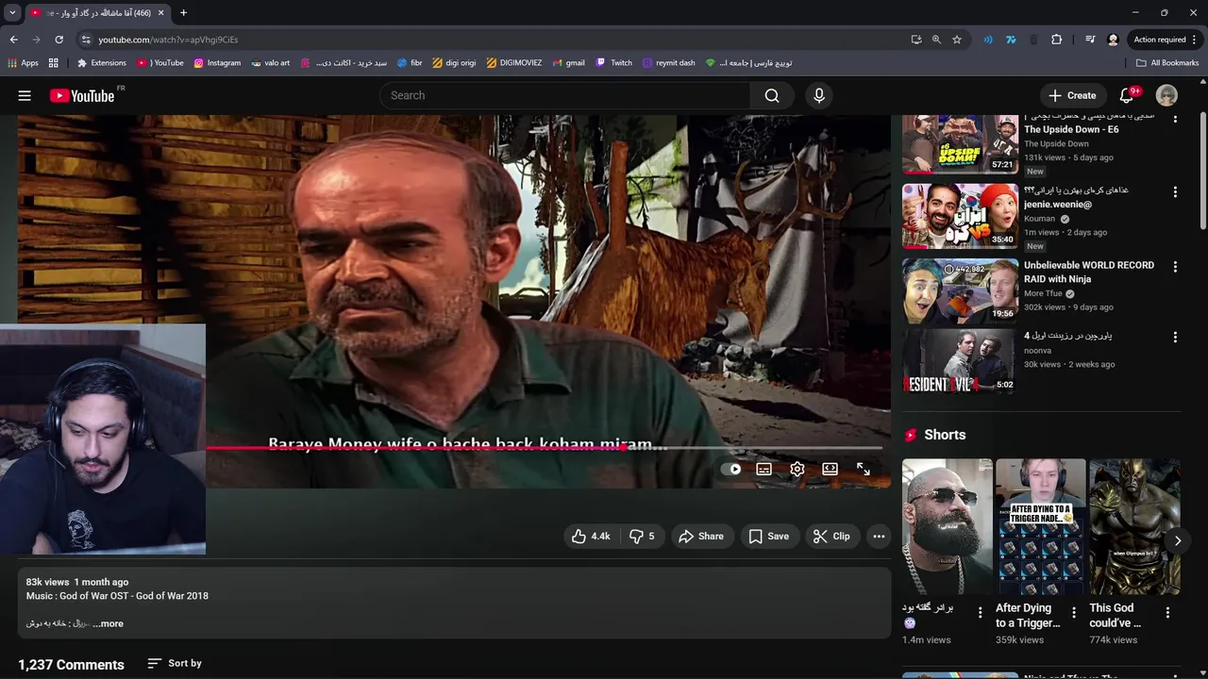The width and height of the screenshot is (1208, 679).
Task: Play the 35:40 jeenie.weenie thumbnail
Action: coord(960,216)
